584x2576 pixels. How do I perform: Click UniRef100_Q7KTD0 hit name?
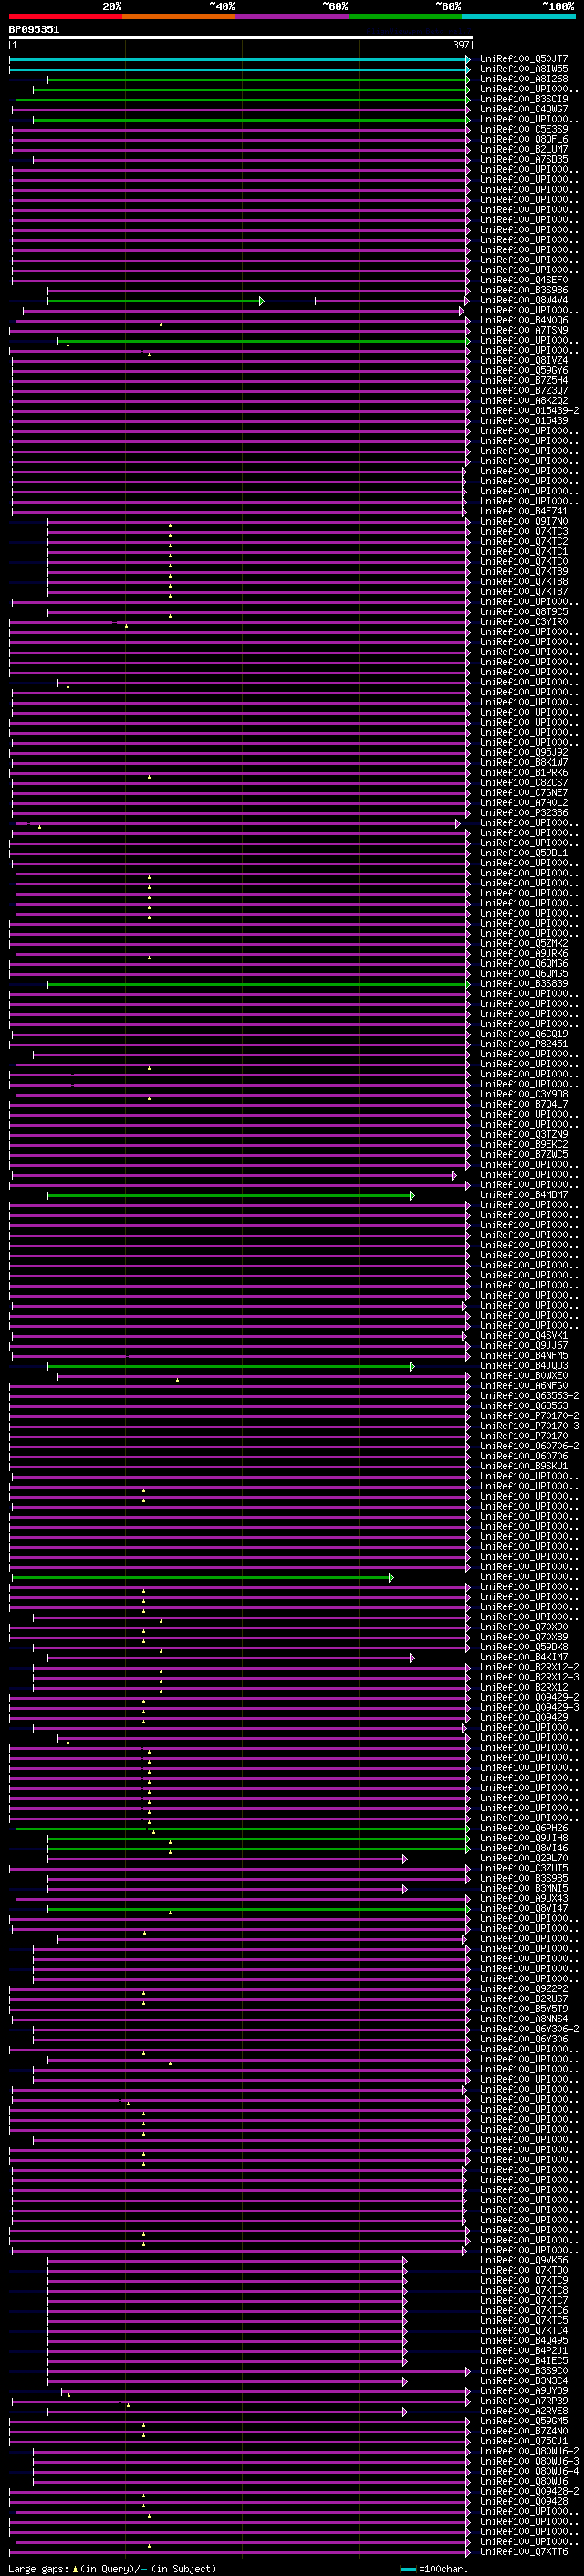pyautogui.click(x=524, y=2270)
